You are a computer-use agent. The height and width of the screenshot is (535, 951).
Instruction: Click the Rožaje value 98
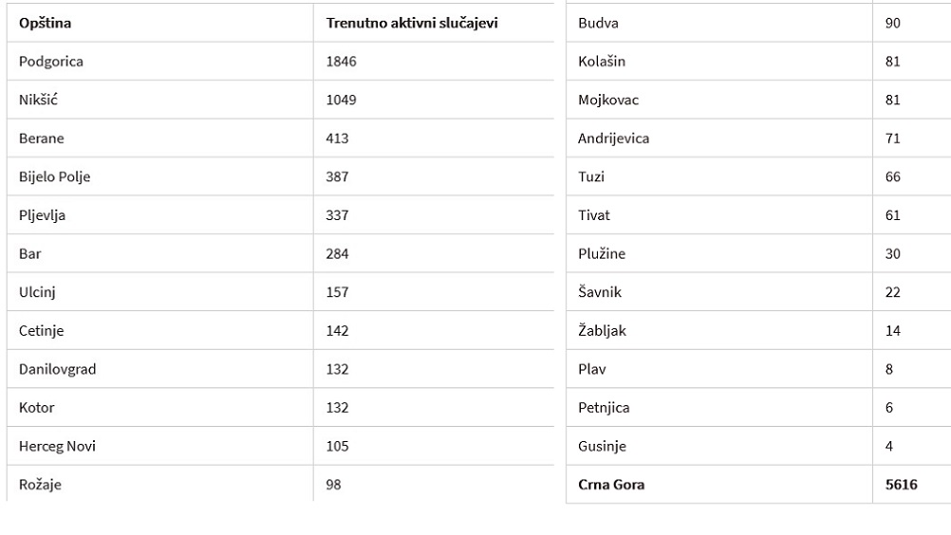tap(333, 485)
